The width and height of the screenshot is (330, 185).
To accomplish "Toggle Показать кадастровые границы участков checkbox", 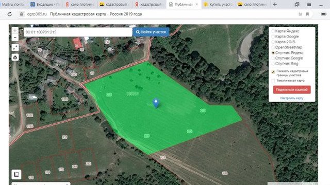I will 273,72.
